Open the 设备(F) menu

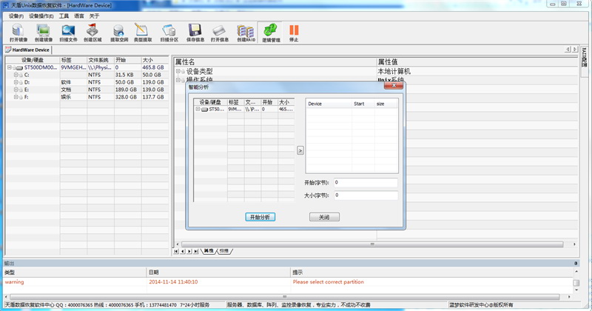16,16
